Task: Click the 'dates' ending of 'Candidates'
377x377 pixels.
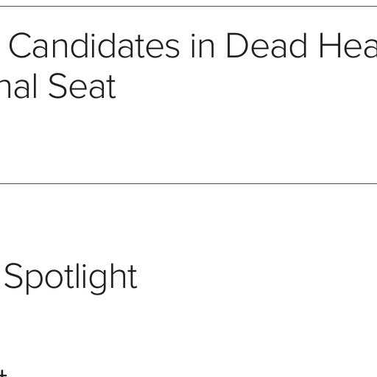Action: 138,46
